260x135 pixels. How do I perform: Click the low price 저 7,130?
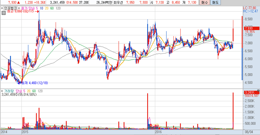pos(189,3)
